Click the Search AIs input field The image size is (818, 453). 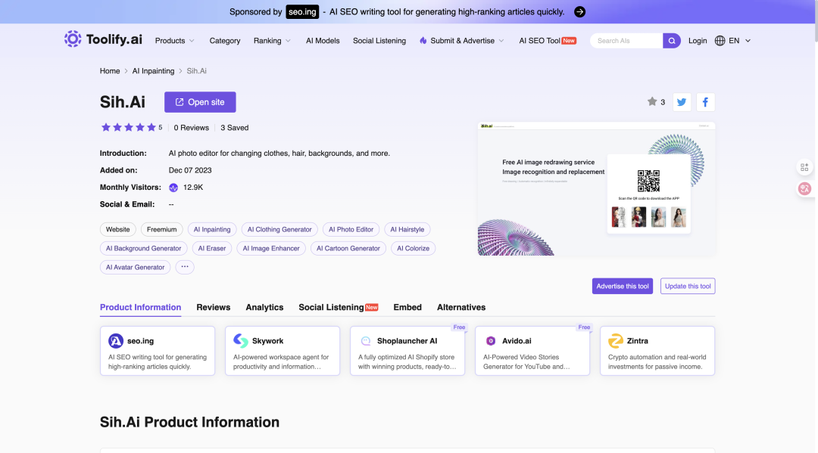[x=626, y=41]
